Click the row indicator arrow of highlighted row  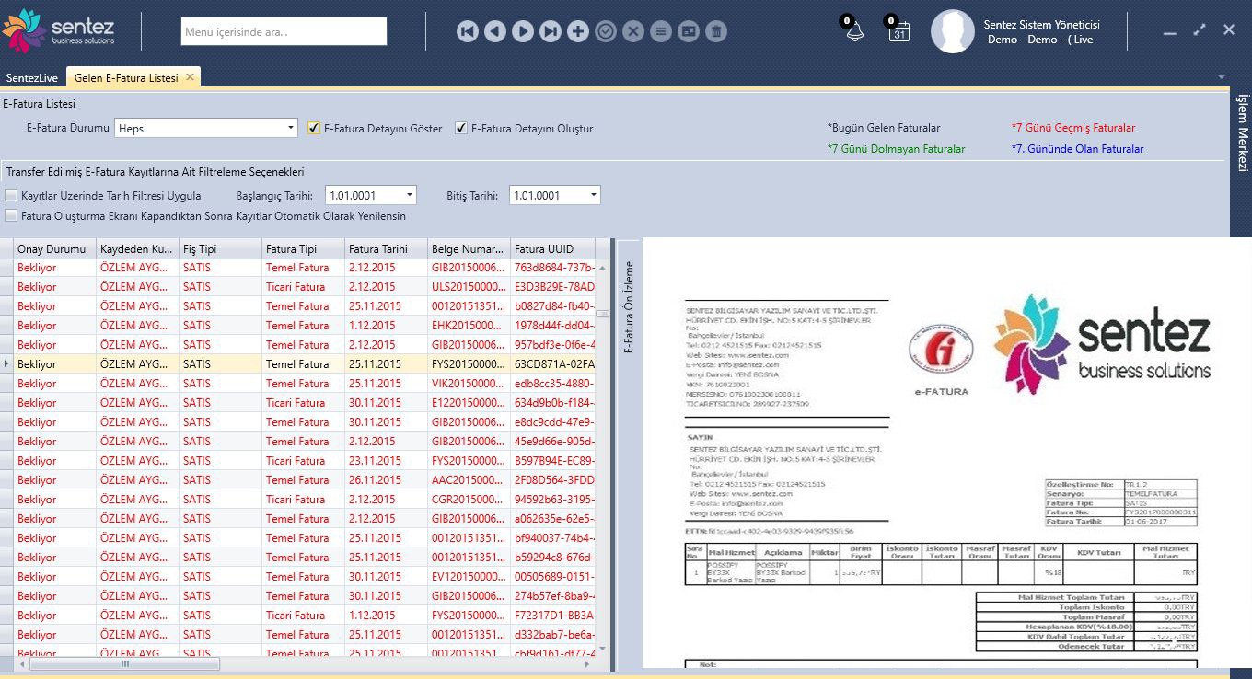click(x=6, y=364)
